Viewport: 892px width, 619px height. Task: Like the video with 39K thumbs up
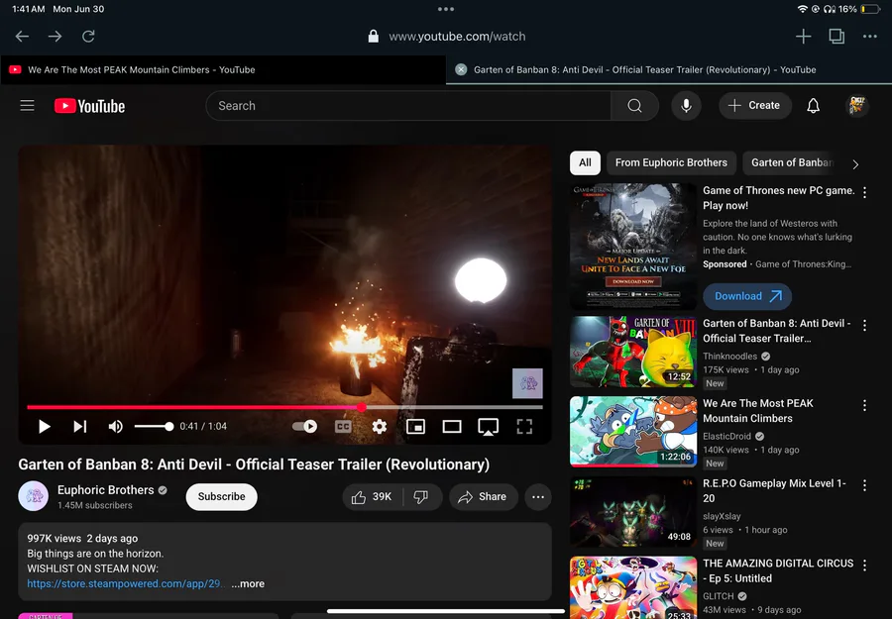click(x=372, y=497)
